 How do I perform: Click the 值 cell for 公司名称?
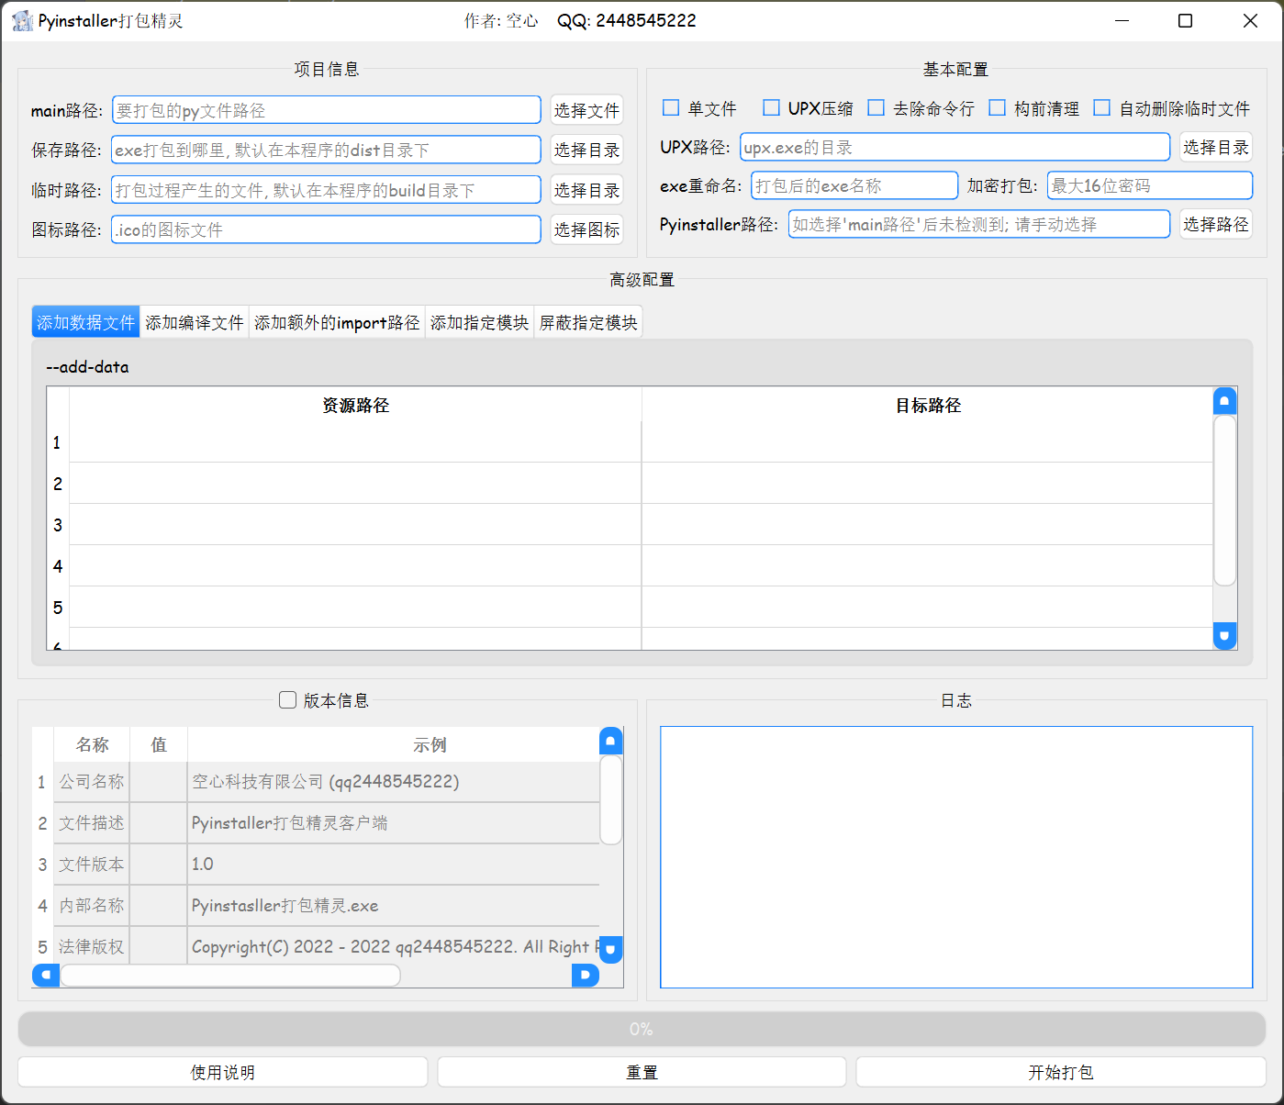(x=159, y=782)
